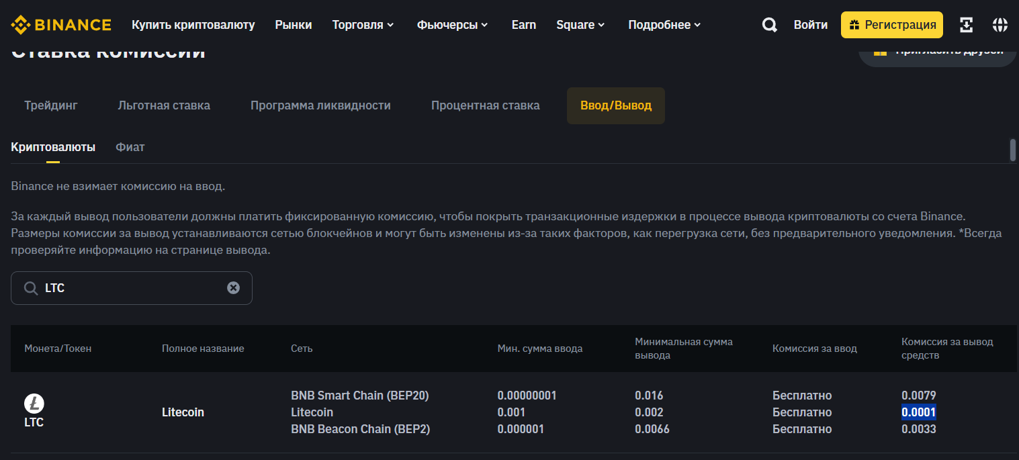Click the Регистрация button
The width and height of the screenshot is (1019, 460).
(x=892, y=25)
